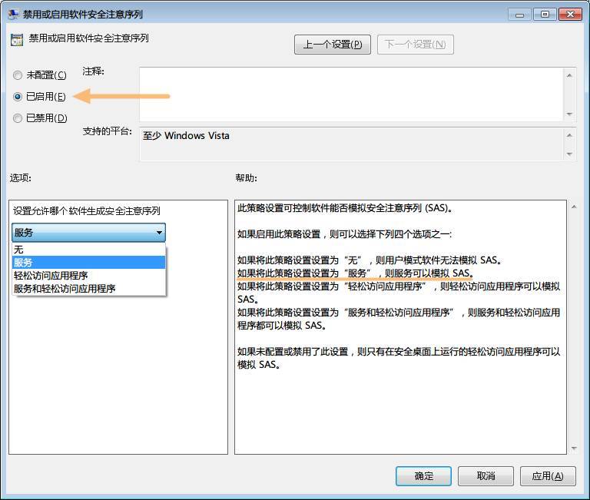Maximize the policy dialog window
Viewport: 590px width, 500px height.
pyautogui.click(x=545, y=15)
